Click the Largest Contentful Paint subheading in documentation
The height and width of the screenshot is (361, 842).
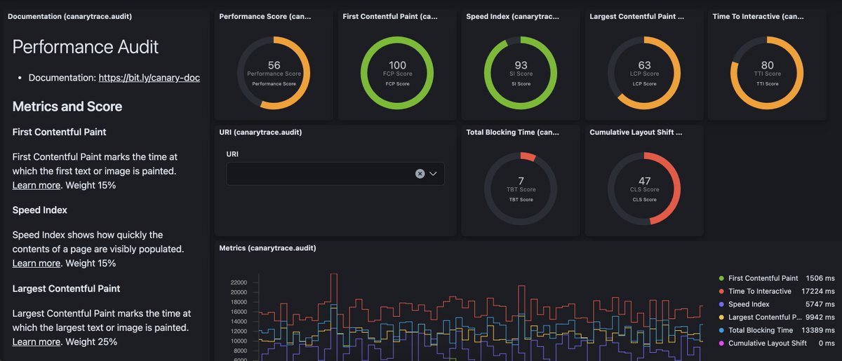pyautogui.click(x=67, y=289)
